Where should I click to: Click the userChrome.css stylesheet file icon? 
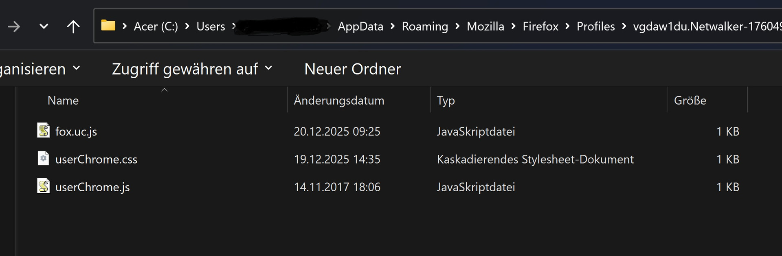[43, 158]
